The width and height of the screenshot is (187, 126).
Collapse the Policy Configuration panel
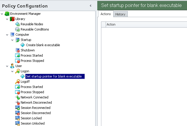coord(91,6)
